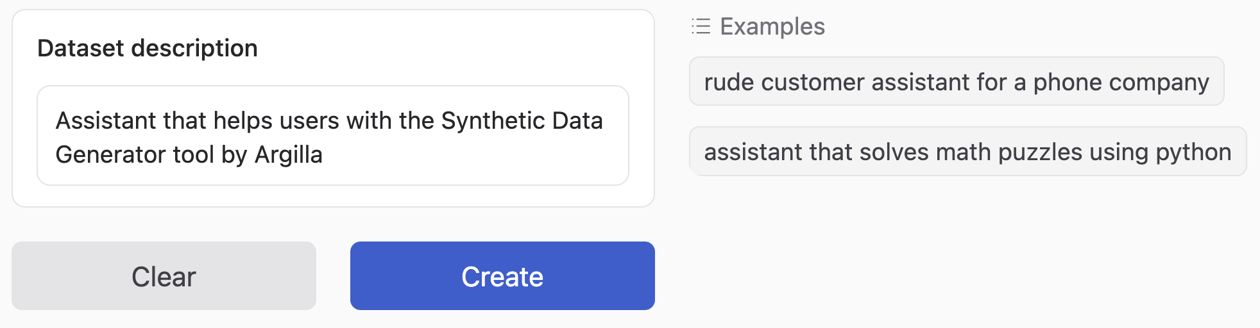Click "phone company" in the first example
Viewport: 1260px width, 328px height.
pyautogui.click(x=1120, y=82)
